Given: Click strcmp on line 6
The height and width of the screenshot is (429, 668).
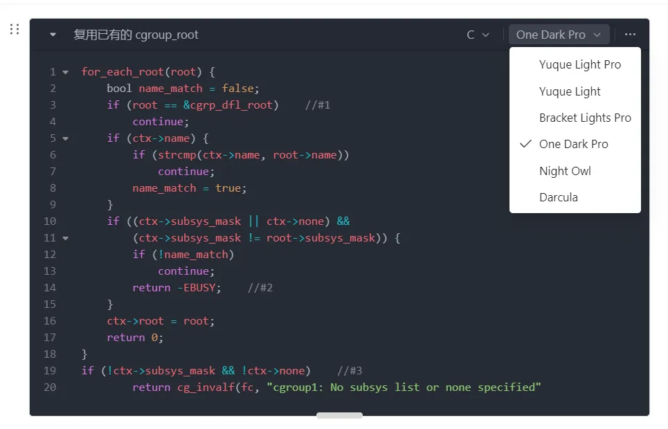Looking at the screenshot, I should pyautogui.click(x=177, y=155).
